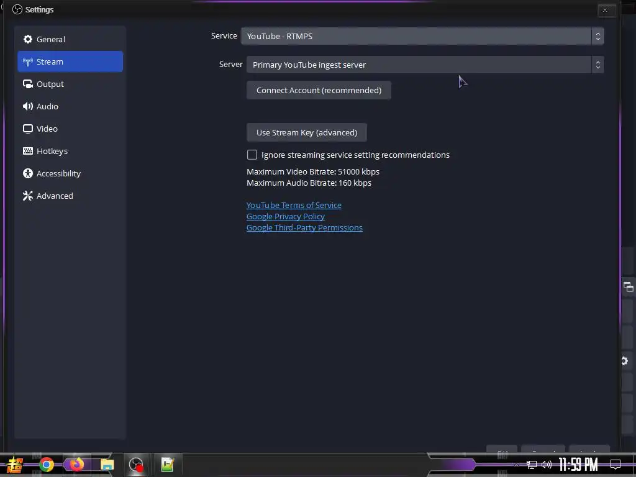636x477 pixels.
Task: Click Maximum Audio Bitrate: 160 kbps text
Action: click(309, 183)
